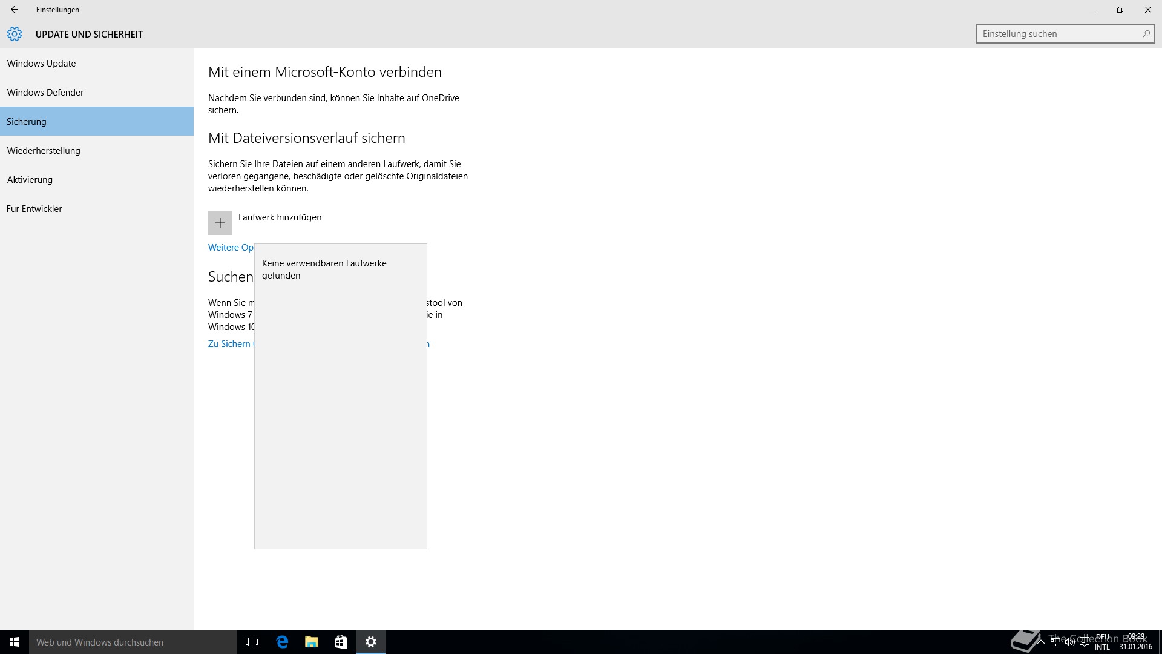Minimize the Einstellungen window
This screenshot has width=1162, height=654.
pos(1092,10)
